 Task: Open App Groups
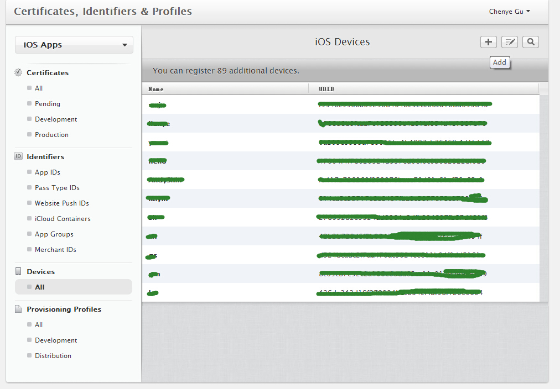pos(54,234)
